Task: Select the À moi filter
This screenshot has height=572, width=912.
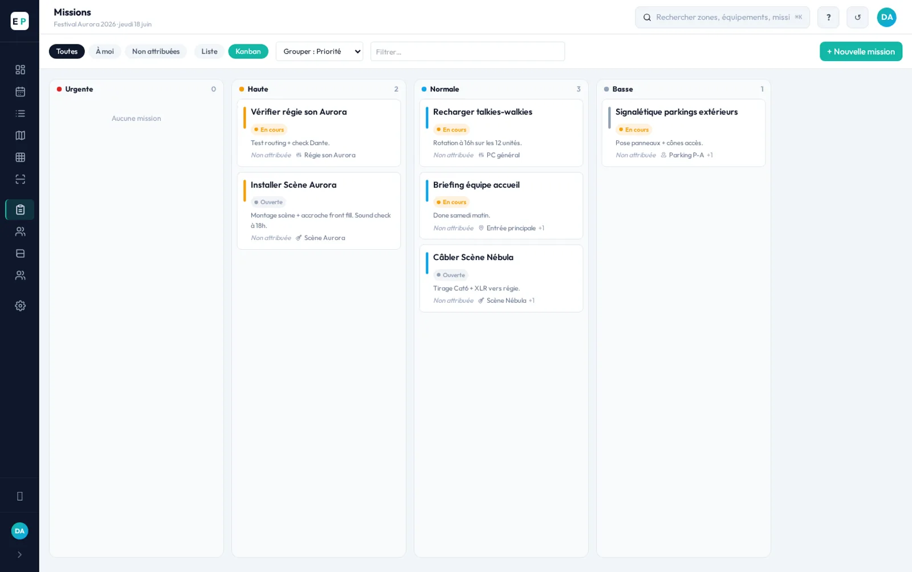Action: [x=105, y=51]
